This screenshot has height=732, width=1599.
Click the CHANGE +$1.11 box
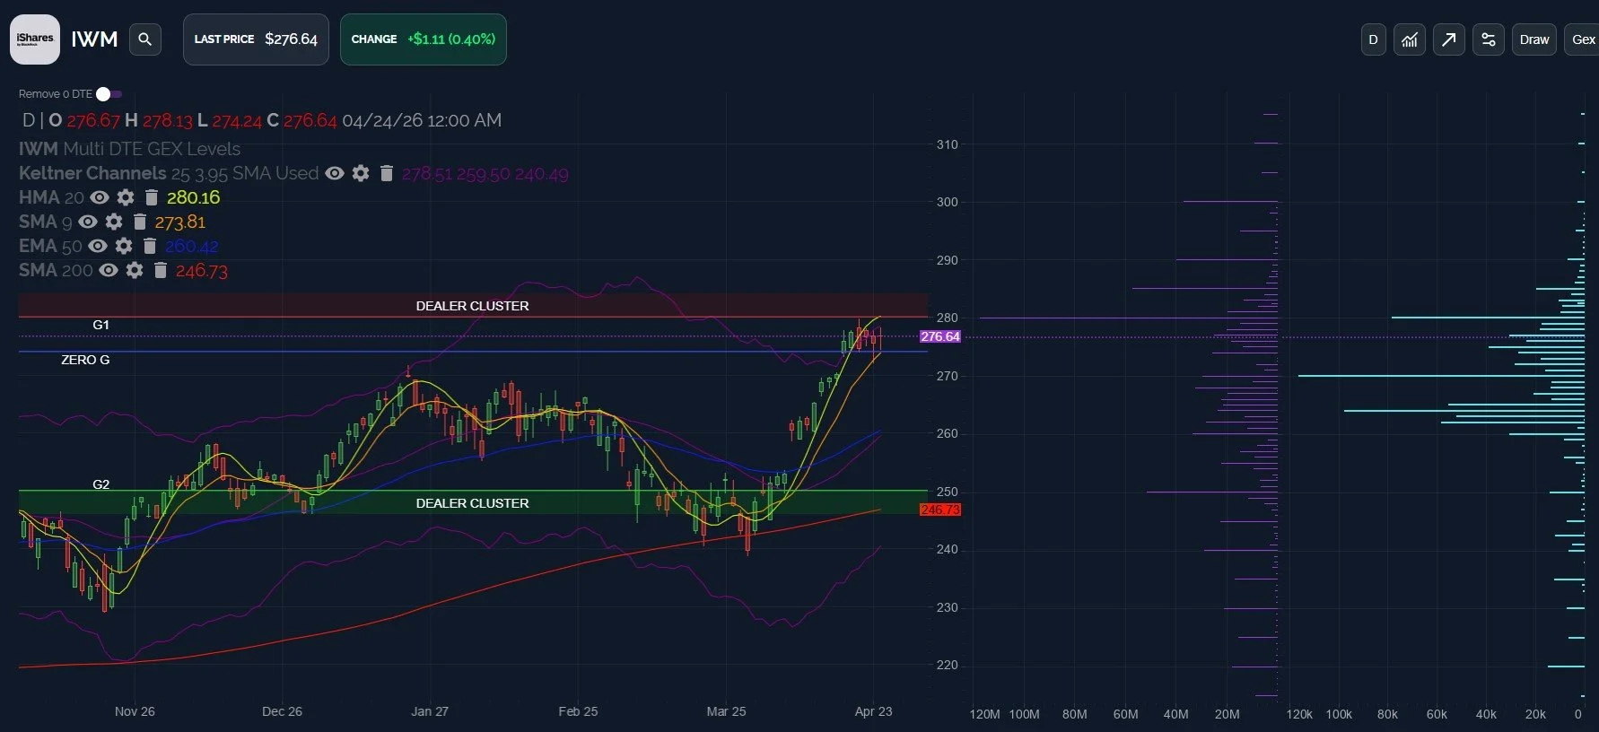point(424,39)
